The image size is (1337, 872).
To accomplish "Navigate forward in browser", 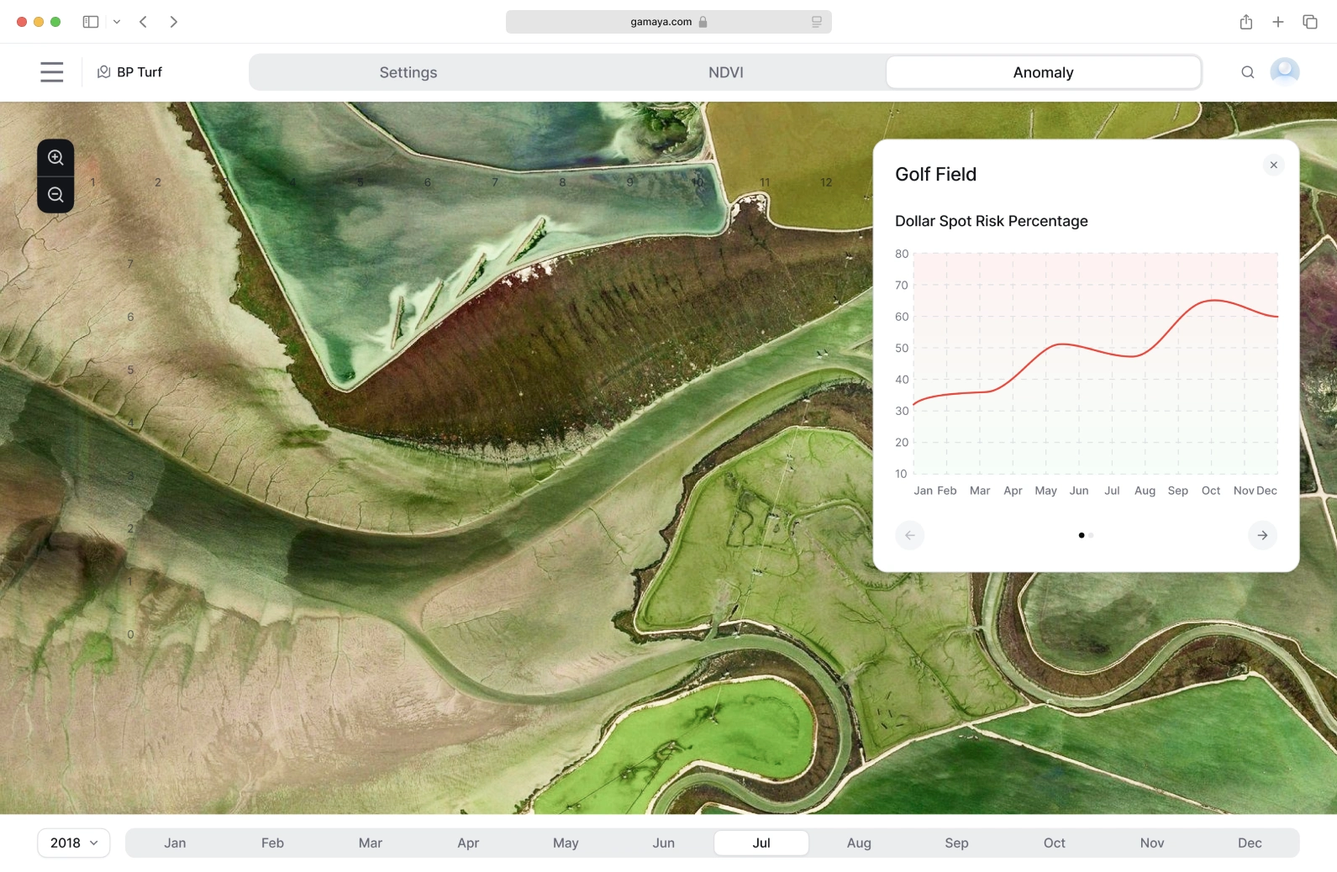I will pos(173,22).
